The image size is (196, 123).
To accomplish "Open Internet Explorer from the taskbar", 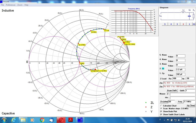I will (13, 120).
